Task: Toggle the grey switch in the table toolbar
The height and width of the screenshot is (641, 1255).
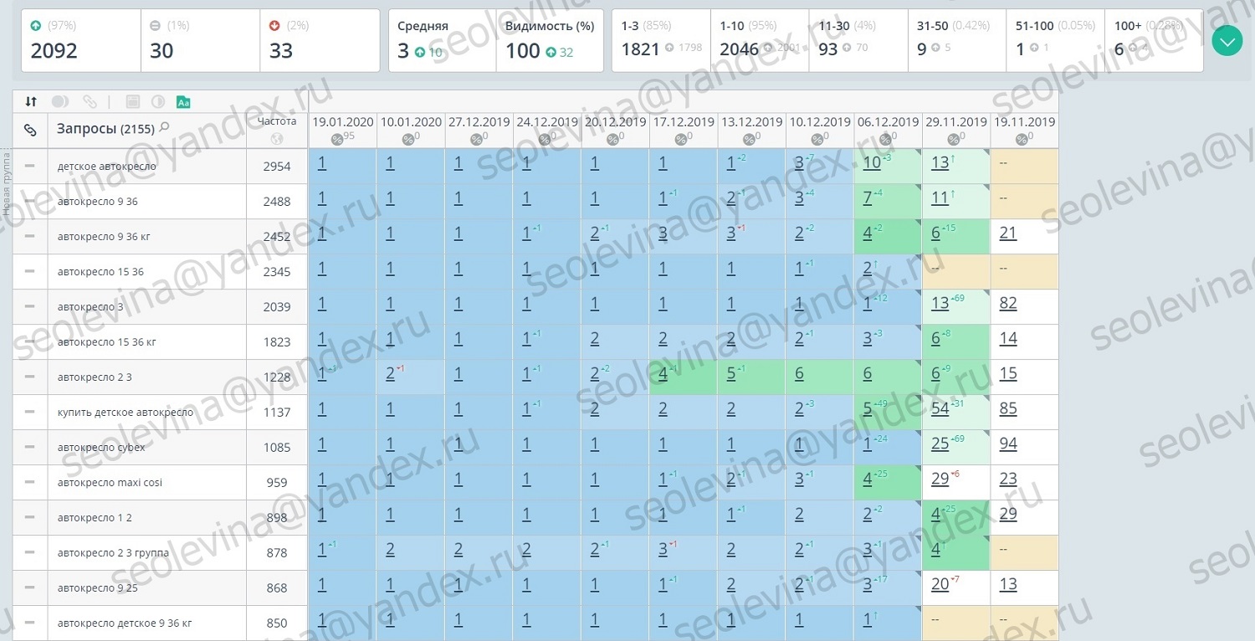Action: click(60, 101)
